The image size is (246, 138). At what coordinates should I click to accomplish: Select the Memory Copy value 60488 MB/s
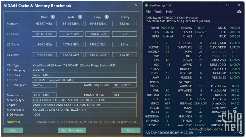click(97, 24)
